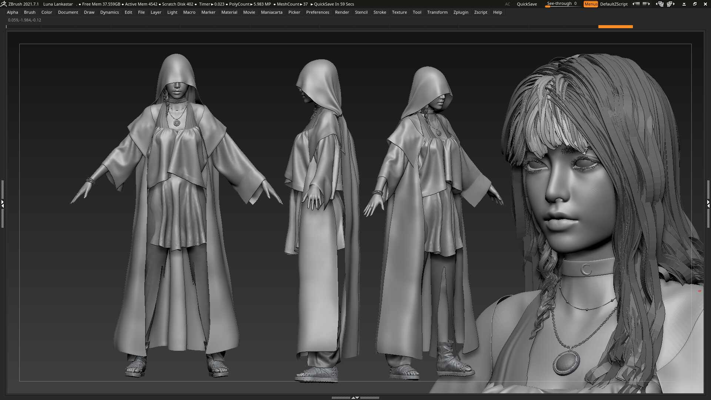Select the paste document icon in top shelf
711x400 pixels.
point(670,4)
